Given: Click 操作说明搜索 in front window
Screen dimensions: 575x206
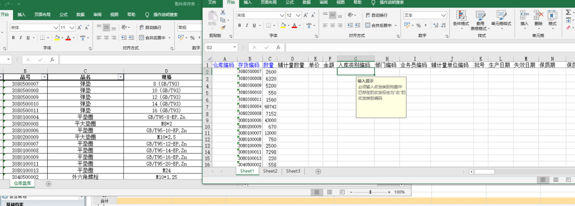Looking at the screenshot, I should [392, 2].
